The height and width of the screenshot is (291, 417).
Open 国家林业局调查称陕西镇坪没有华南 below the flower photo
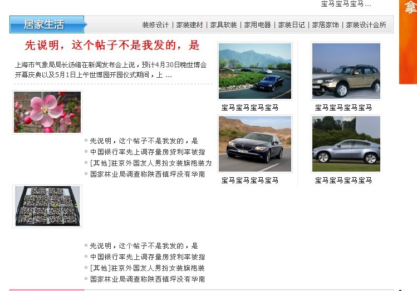(x=148, y=174)
